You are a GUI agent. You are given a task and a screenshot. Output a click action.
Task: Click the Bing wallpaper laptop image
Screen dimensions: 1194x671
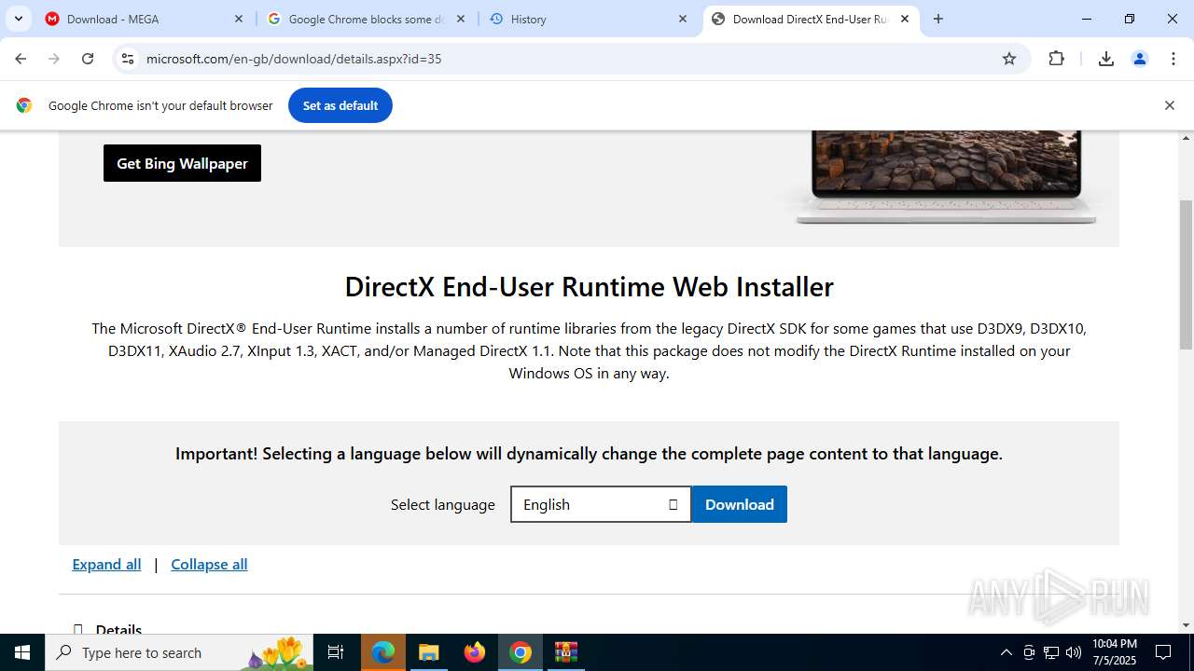click(x=946, y=177)
